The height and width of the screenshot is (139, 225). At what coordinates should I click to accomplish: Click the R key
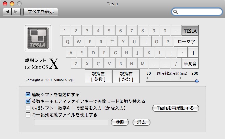[x=101, y=42]
